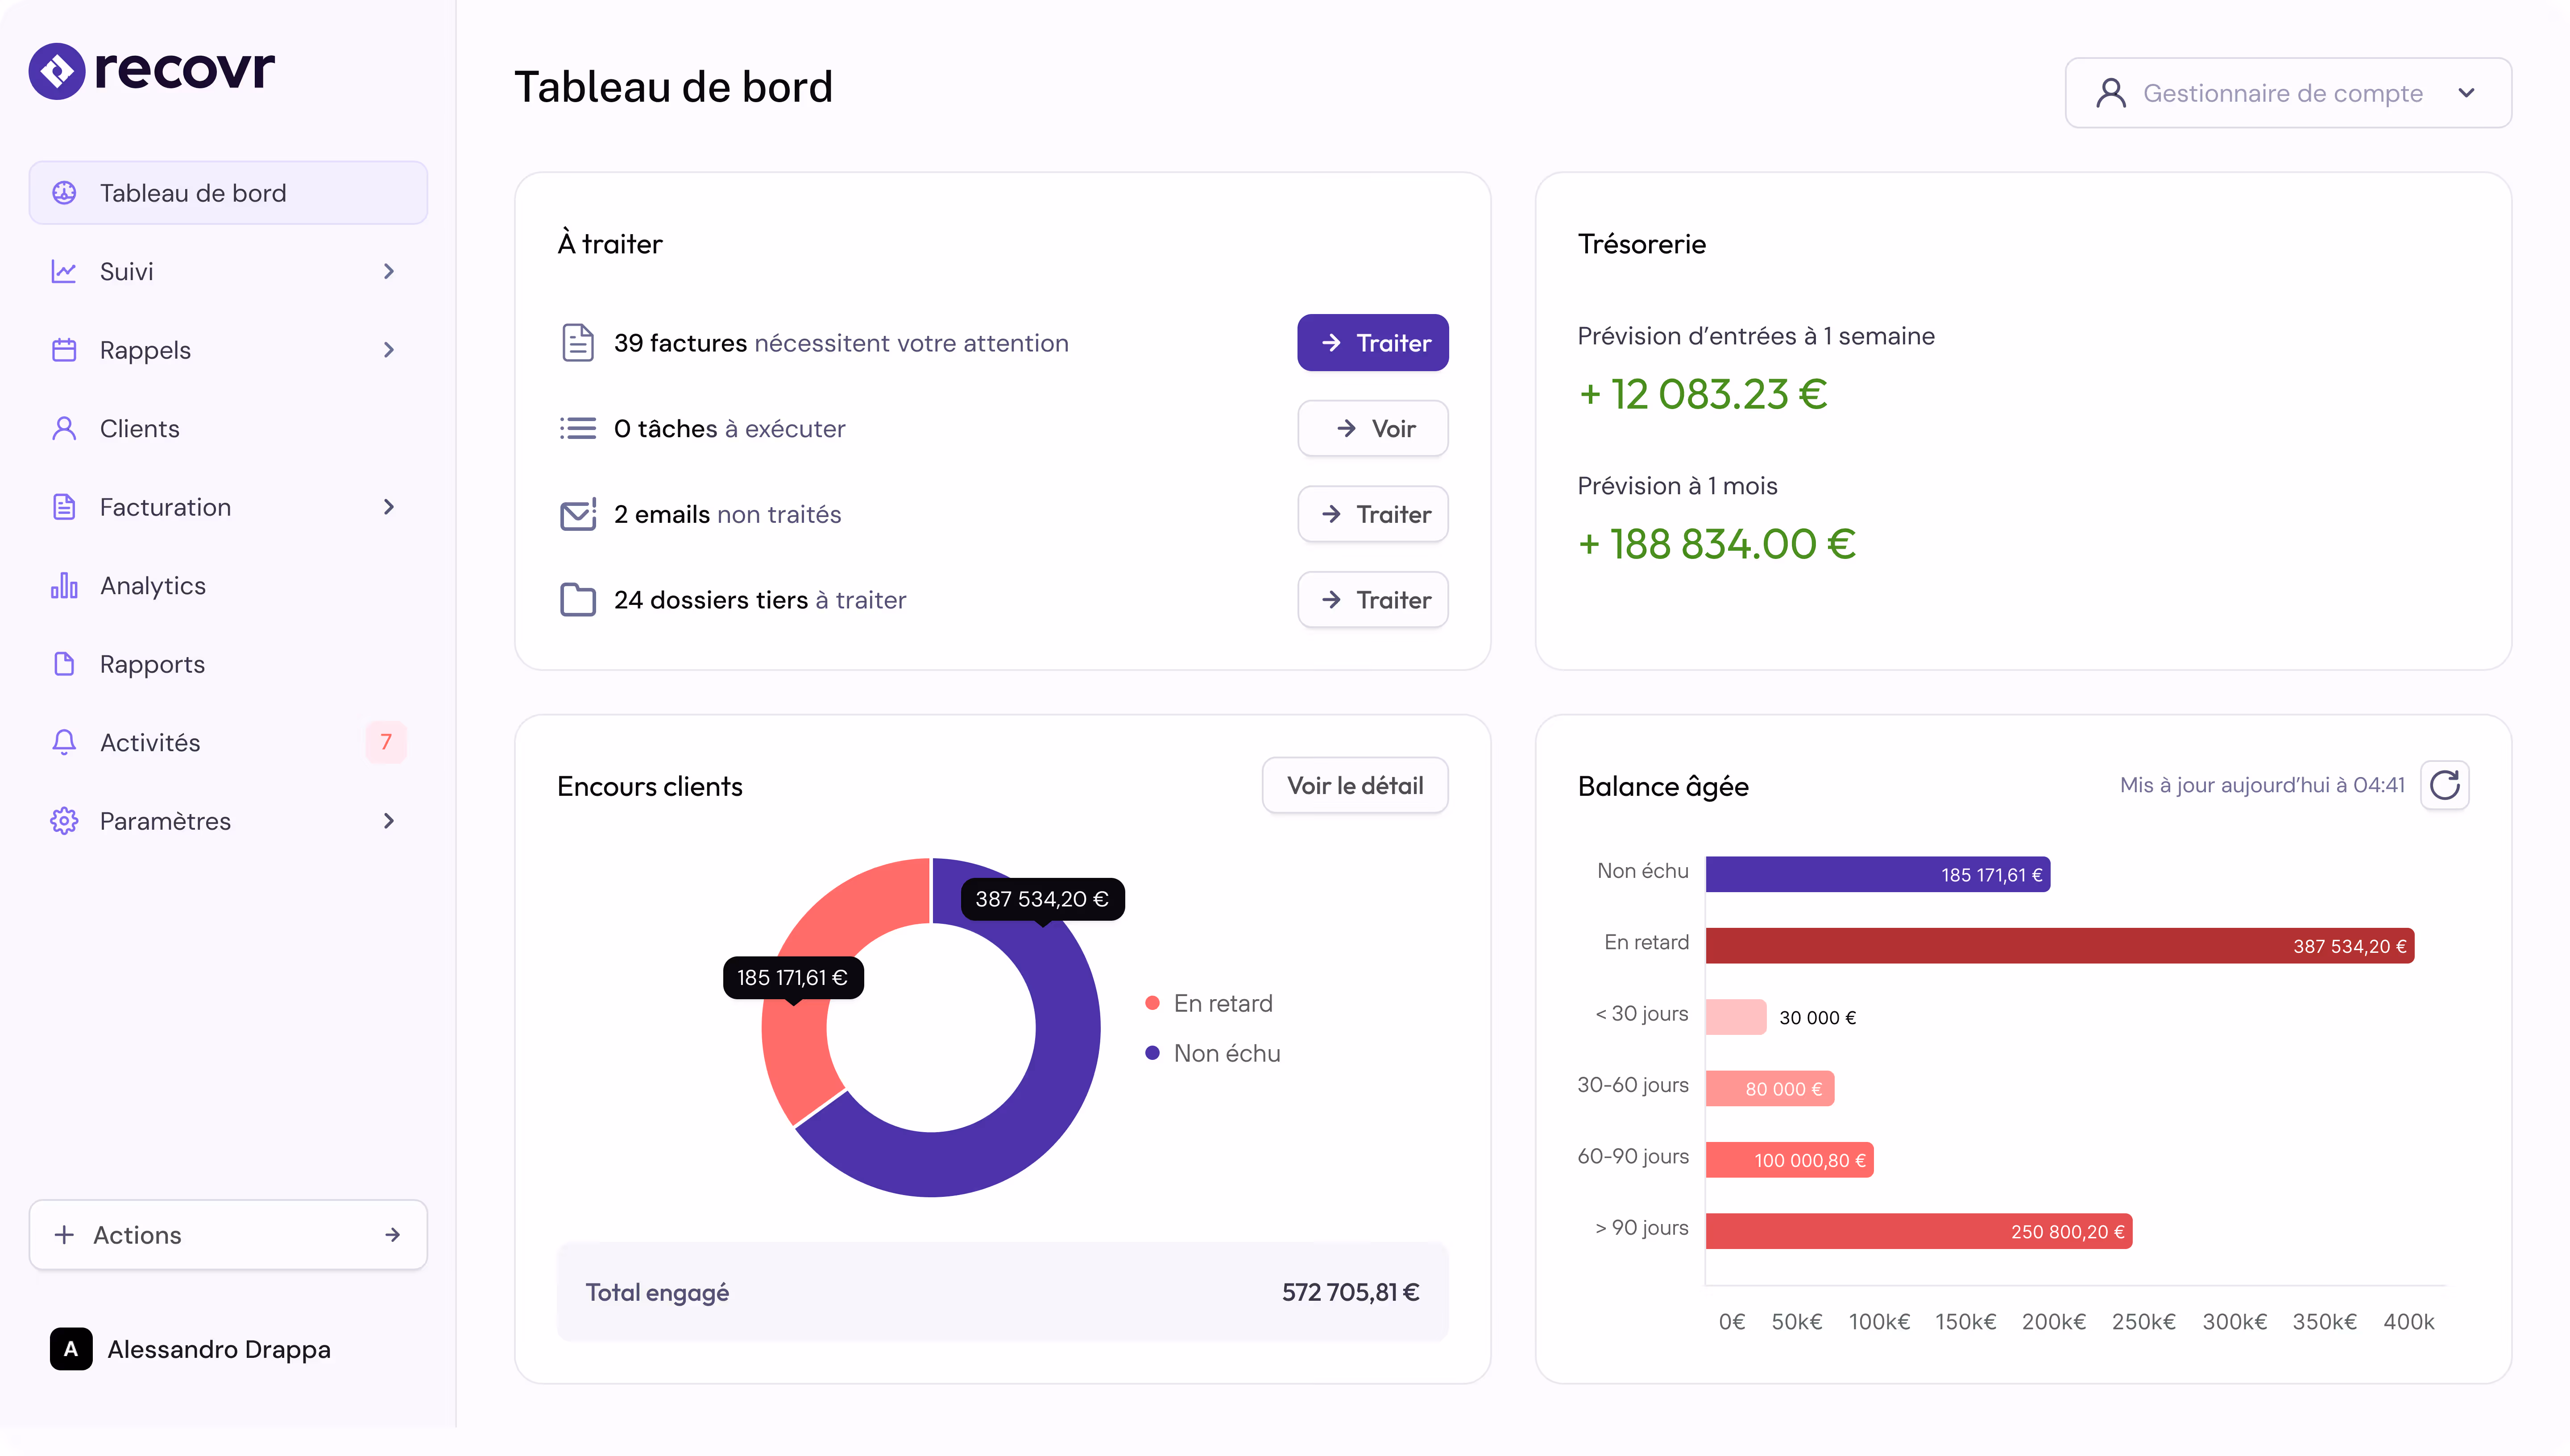2570x1456 pixels.
Task: Click the dossiers tiers folder icon
Action: [578, 600]
